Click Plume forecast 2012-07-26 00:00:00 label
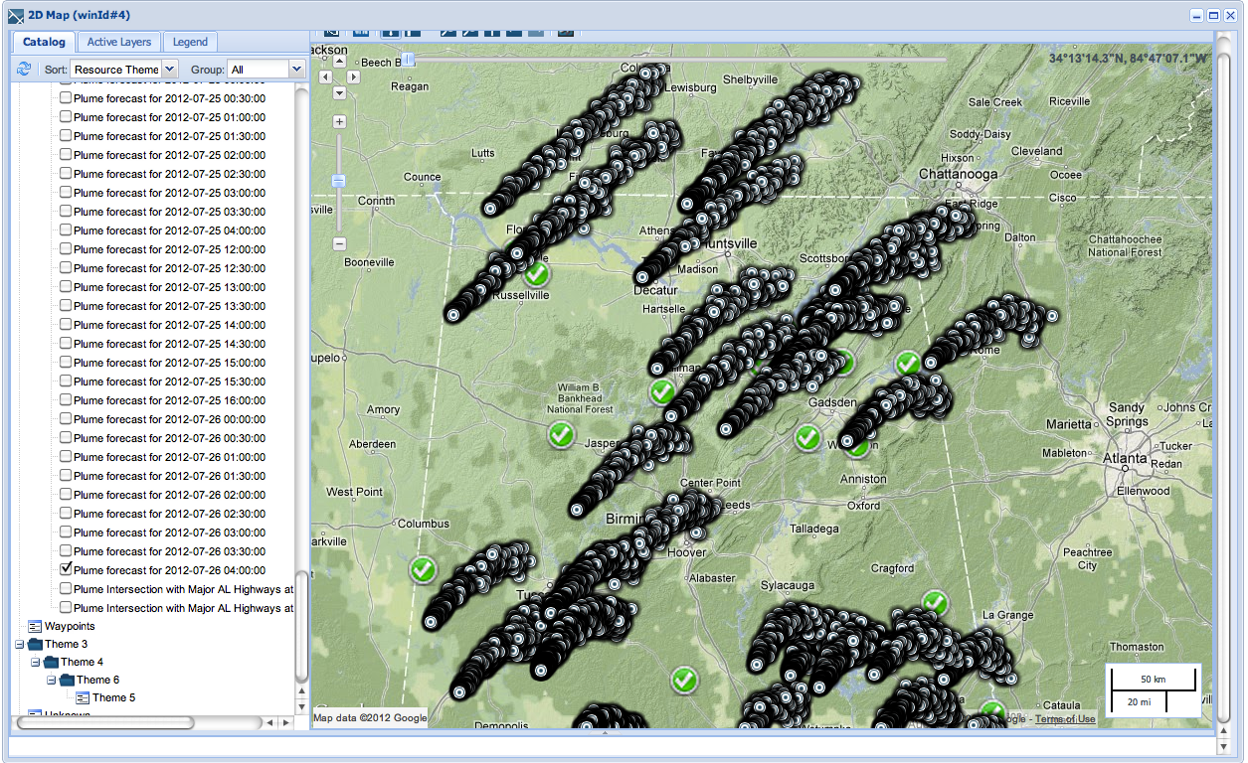This screenshot has width=1248, height=763. (x=169, y=419)
